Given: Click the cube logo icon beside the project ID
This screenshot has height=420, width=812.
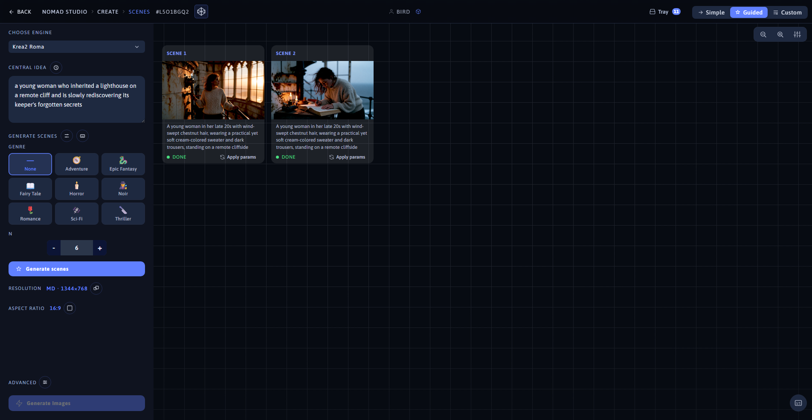Looking at the screenshot, I should pyautogui.click(x=201, y=12).
